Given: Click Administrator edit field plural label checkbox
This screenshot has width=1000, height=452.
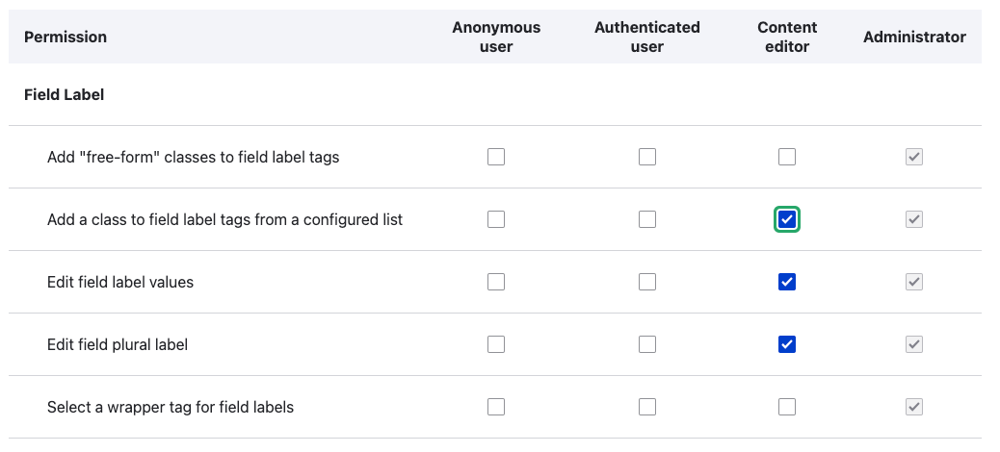Looking at the screenshot, I should [914, 344].
